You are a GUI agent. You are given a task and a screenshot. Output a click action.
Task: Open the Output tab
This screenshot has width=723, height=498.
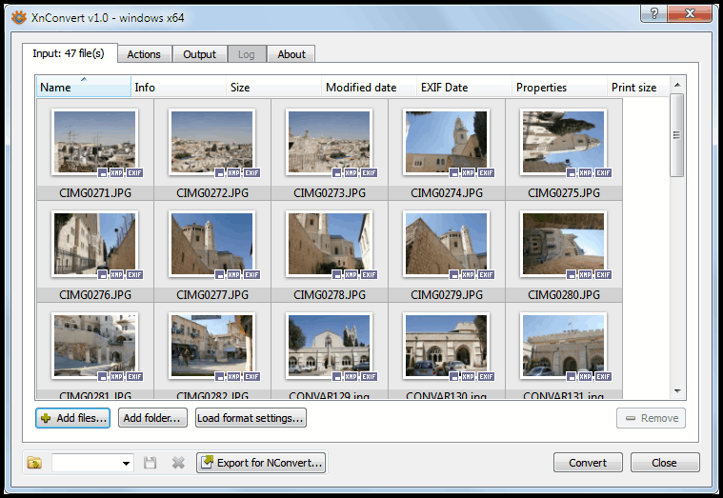[x=200, y=54]
